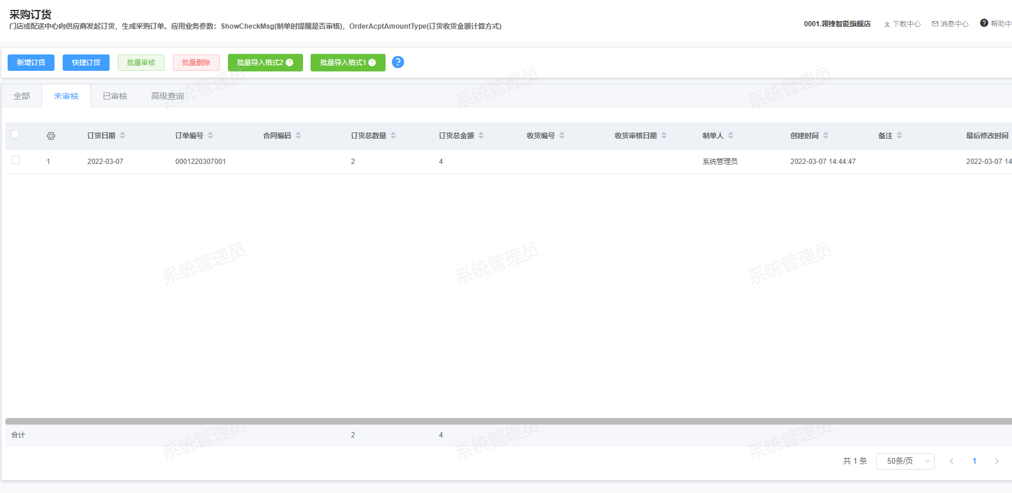Click the 批量导入格式1 button
The height and width of the screenshot is (493, 1012).
348,63
